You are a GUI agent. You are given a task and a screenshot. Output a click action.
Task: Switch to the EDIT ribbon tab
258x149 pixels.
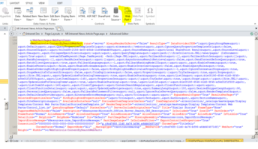point(60,3)
